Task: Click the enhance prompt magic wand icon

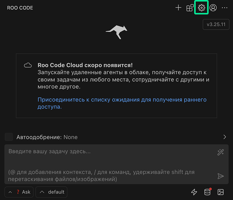Action: click(220, 152)
